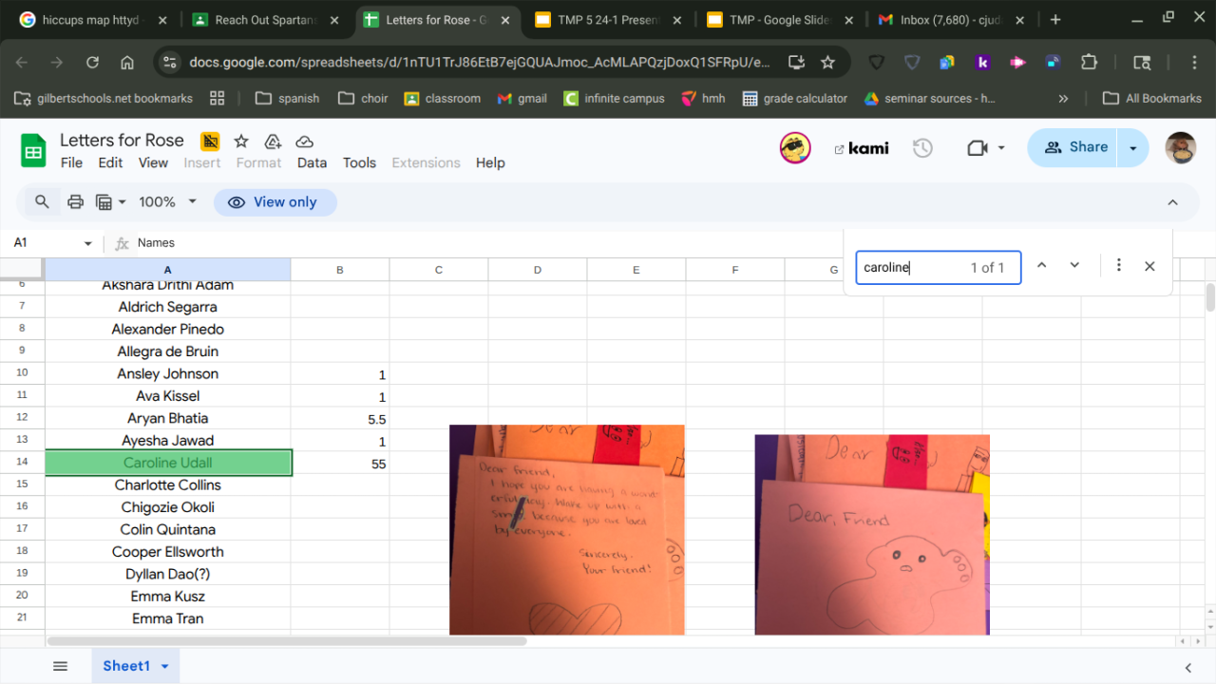Click the Dear friend letter image
The image size is (1216, 684).
[566, 530]
